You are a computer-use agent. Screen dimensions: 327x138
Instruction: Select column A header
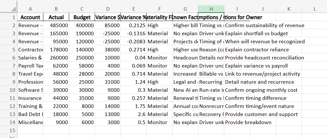pos(30,9)
